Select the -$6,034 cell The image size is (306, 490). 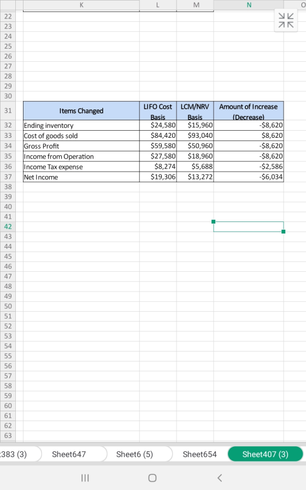[x=249, y=177]
